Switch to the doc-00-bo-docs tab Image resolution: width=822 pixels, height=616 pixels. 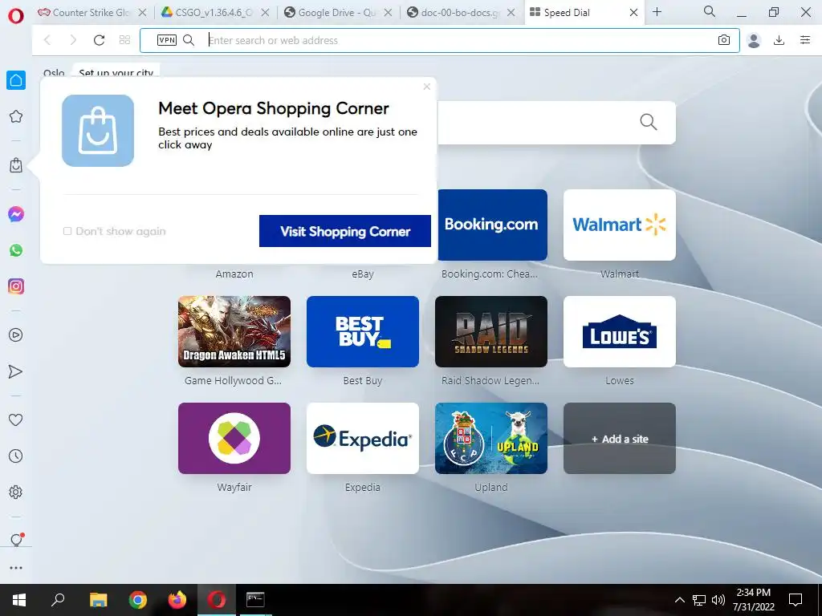454,13
